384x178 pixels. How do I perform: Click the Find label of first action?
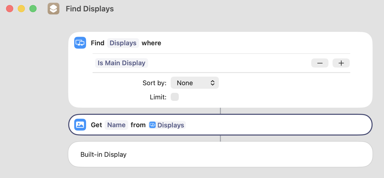(x=98, y=43)
